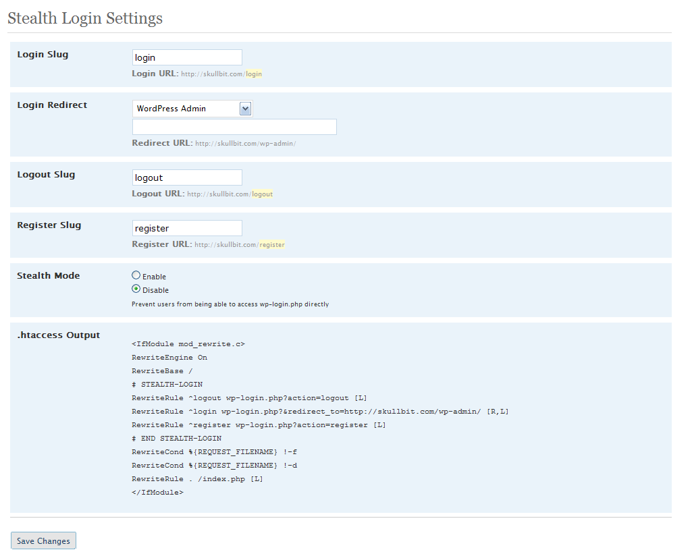
Task: Select the Disable Stealth Mode radio button
Action: [136, 289]
